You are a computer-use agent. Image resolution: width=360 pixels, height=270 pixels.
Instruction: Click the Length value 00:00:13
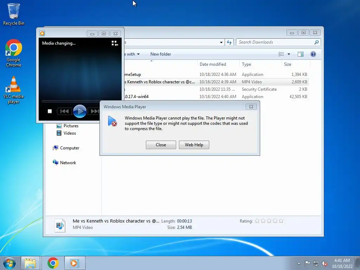click(184, 221)
